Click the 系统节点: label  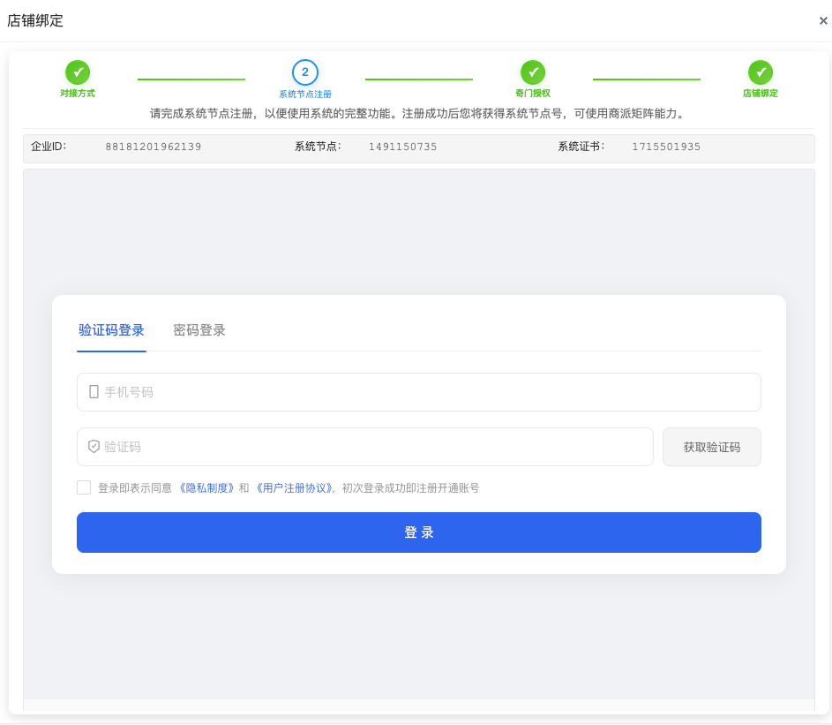pos(318,146)
